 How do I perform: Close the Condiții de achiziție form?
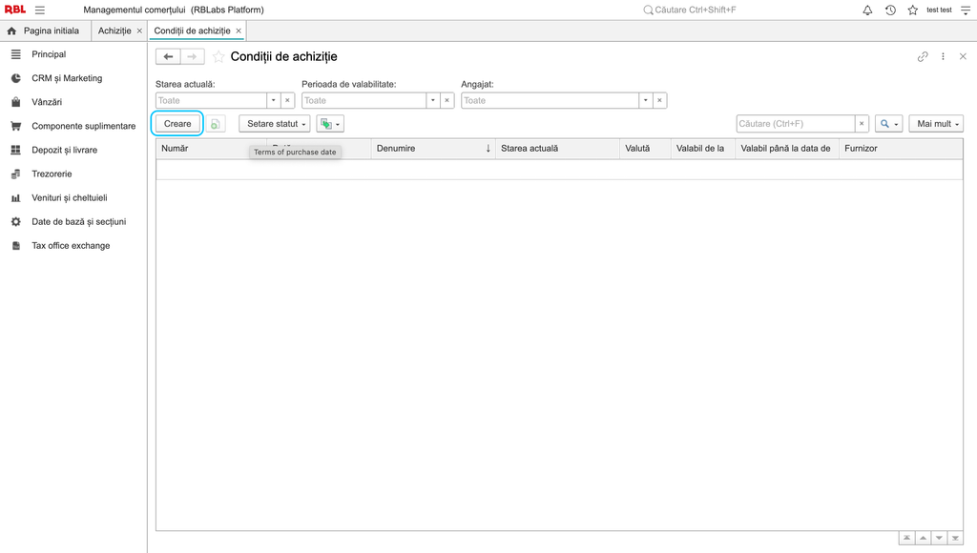pyautogui.click(x=963, y=56)
